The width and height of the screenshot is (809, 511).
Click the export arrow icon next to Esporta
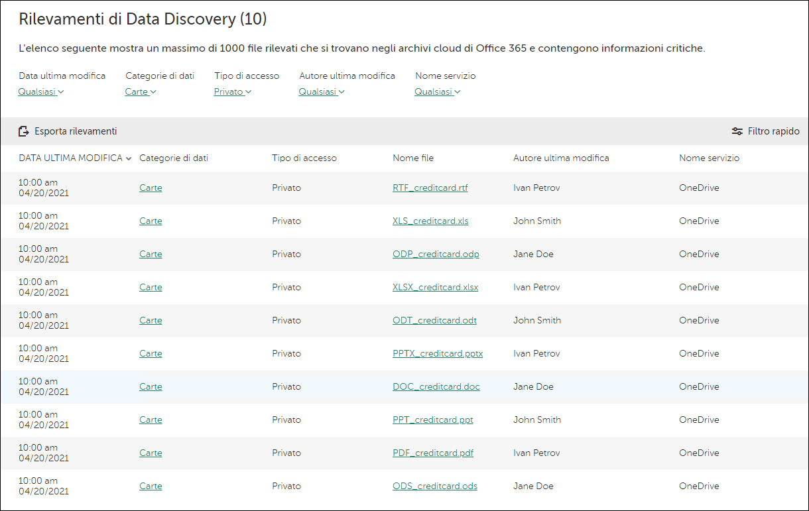[24, 131]
